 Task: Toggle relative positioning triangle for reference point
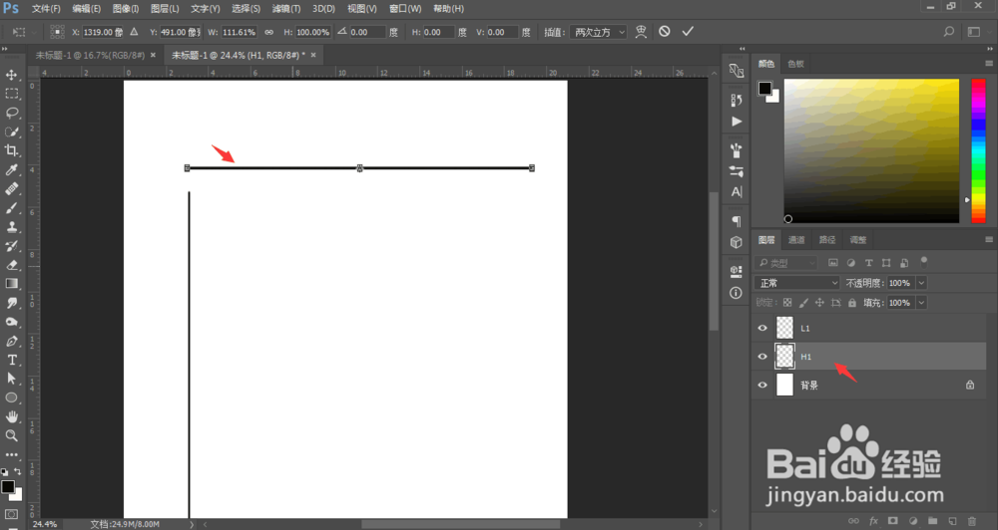point(134,32)
